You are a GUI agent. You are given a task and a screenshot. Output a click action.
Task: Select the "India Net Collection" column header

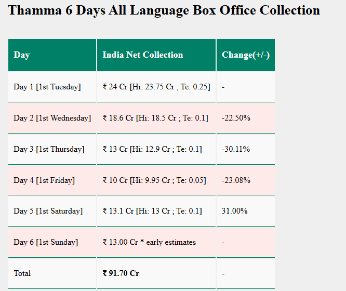click(x=143, y=55)
